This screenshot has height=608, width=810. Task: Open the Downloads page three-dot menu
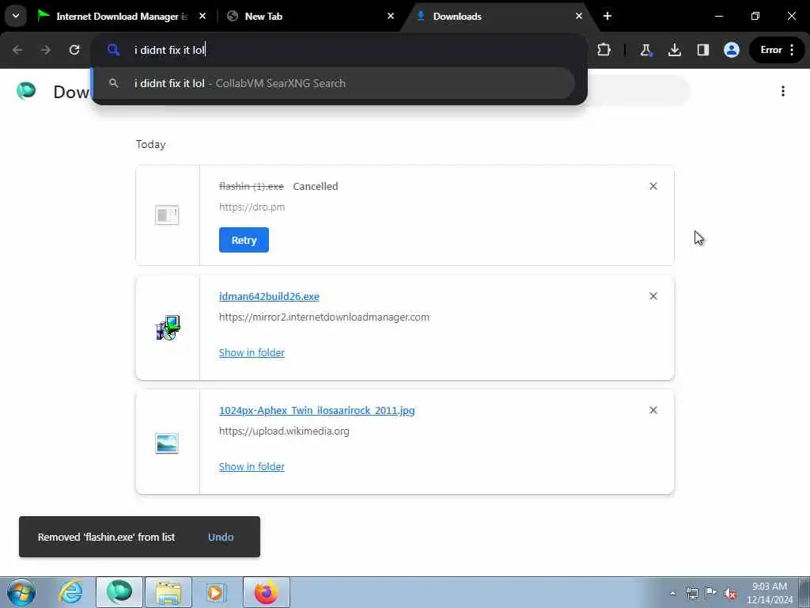pos(783,91)
